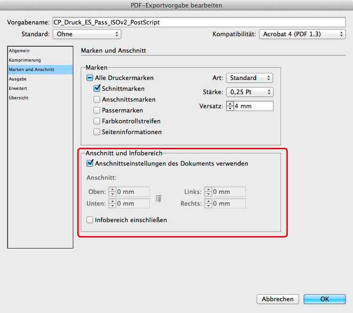Click the Rechts 0 mm field
353x313 pixels.
click(x=229, y=203)
